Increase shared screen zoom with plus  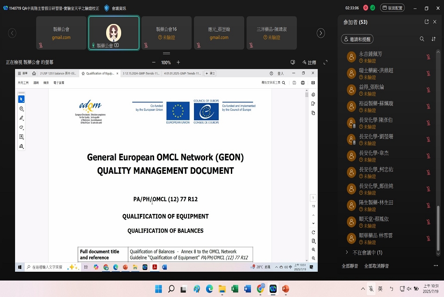click(178, 63)
